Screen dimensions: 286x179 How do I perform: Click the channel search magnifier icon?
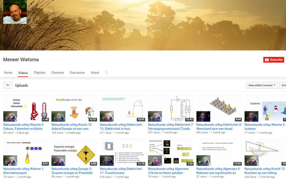(107, 72)
